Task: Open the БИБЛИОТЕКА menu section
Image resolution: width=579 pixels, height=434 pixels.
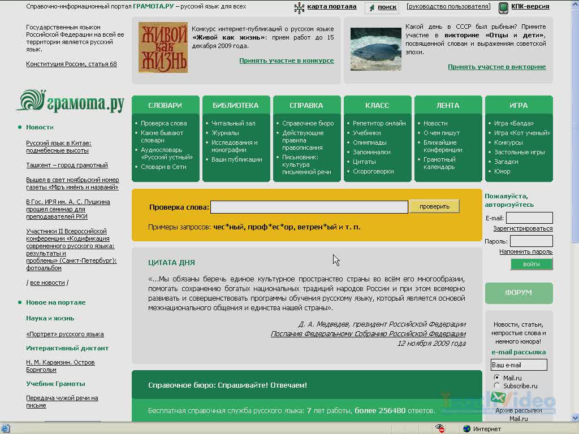Action: pos(236,105)
